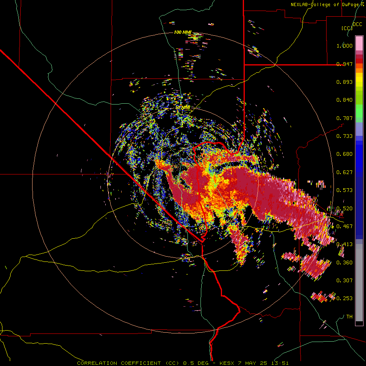Click the 50 NMI range ring label
Image resolution: width=366 pixels, height=366 pixels.
[x=183, y=107]
